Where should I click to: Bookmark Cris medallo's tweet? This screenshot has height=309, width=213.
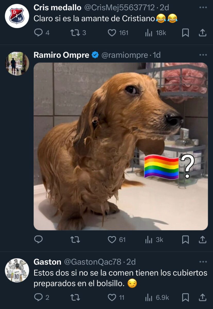[x=185, y=33]
